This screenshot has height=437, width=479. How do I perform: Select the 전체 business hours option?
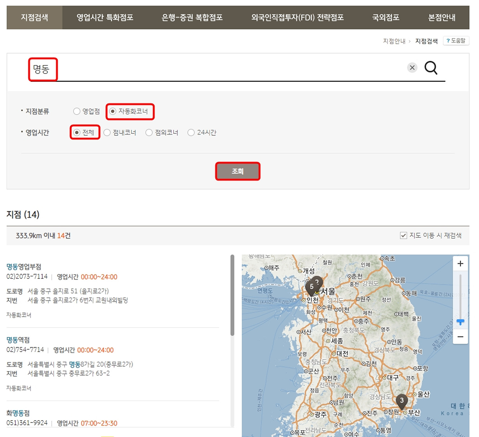point(77,133)
